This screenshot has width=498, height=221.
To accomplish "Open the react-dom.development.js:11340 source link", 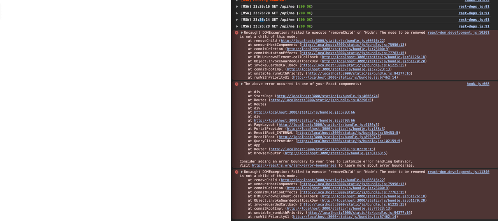I will click(x=458, y=172).
